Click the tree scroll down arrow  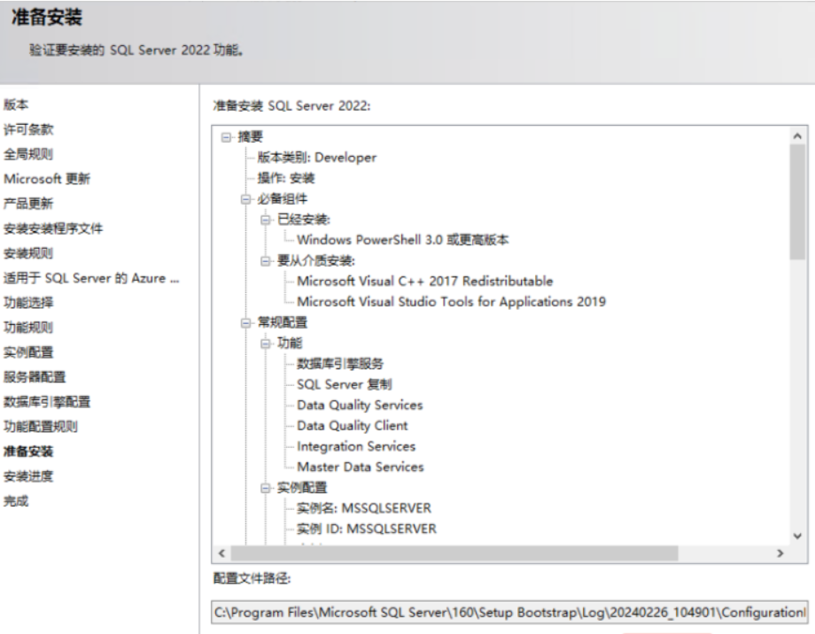pyautogui.click(x=797, y=536)
